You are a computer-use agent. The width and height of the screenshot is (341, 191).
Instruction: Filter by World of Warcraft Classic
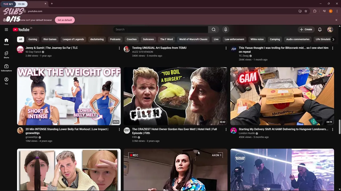click(193, 39)
